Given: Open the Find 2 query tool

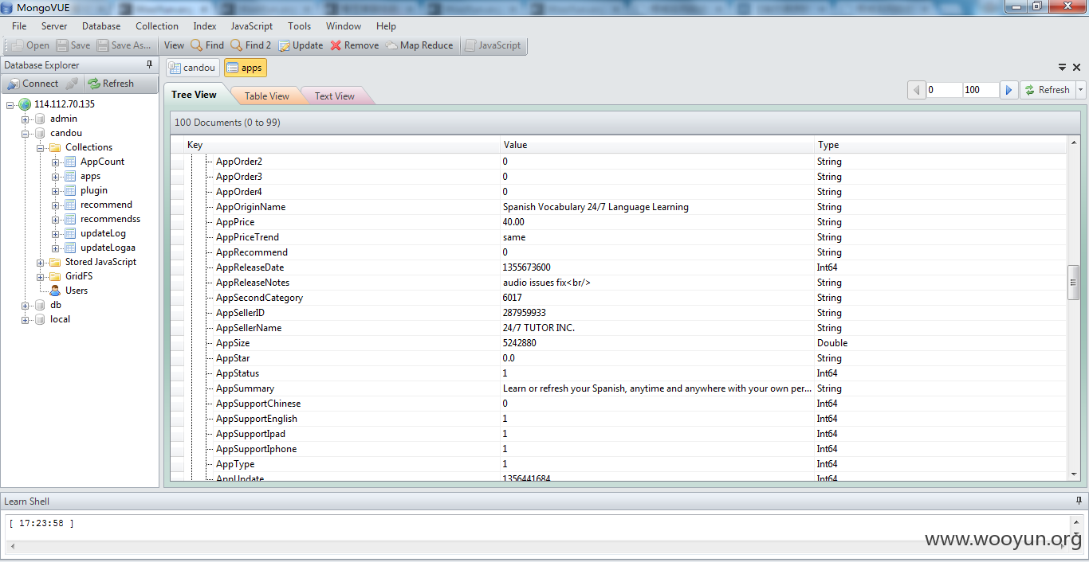Looking at the screenshot, I should [251, 45].
